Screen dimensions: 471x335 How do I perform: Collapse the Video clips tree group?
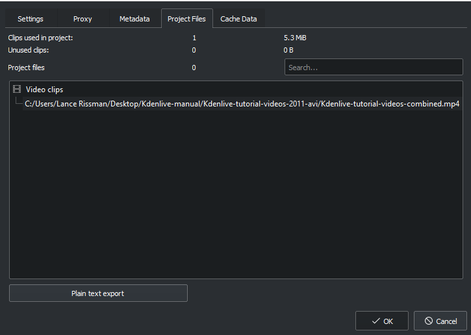coord(44,90)
